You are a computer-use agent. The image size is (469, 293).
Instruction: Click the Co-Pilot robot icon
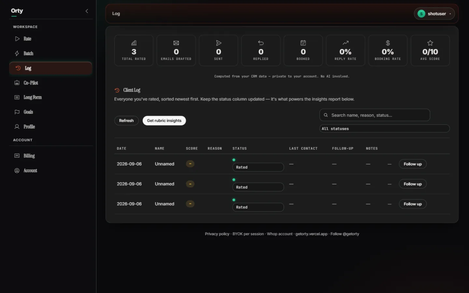tap(17, 83)
